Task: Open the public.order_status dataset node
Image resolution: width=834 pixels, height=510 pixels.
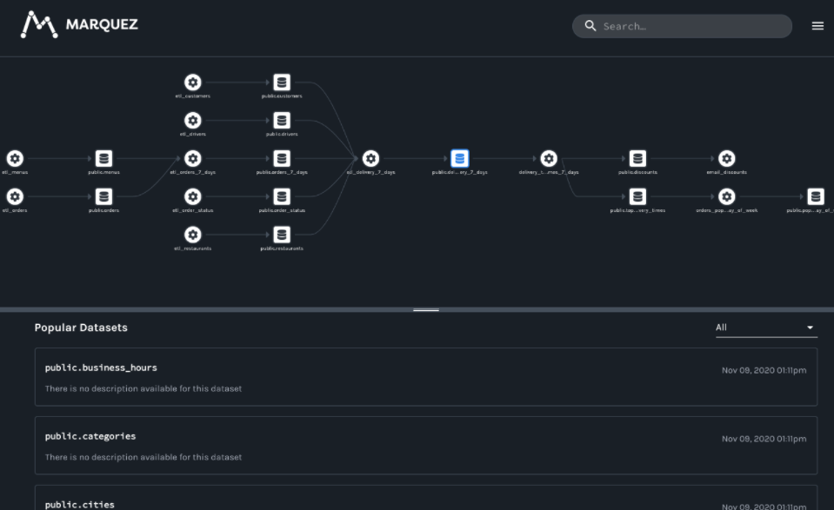Action: (x=282, y=196)
